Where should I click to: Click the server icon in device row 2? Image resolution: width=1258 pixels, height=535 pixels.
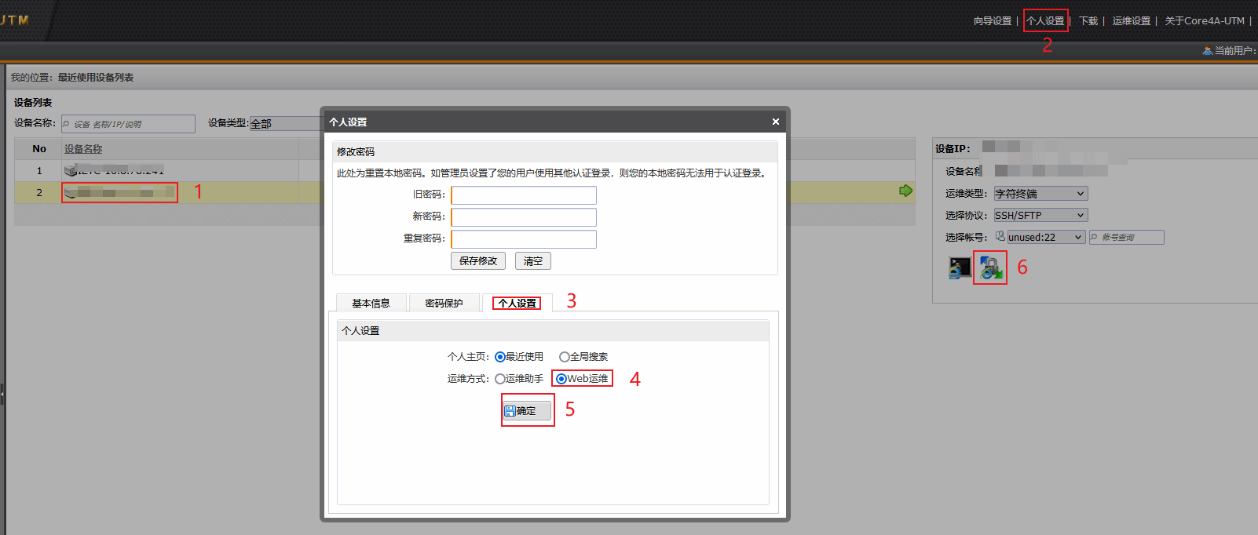(70, 192)
